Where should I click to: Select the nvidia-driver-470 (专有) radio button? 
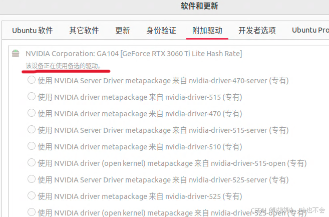[x=32, y=113]
